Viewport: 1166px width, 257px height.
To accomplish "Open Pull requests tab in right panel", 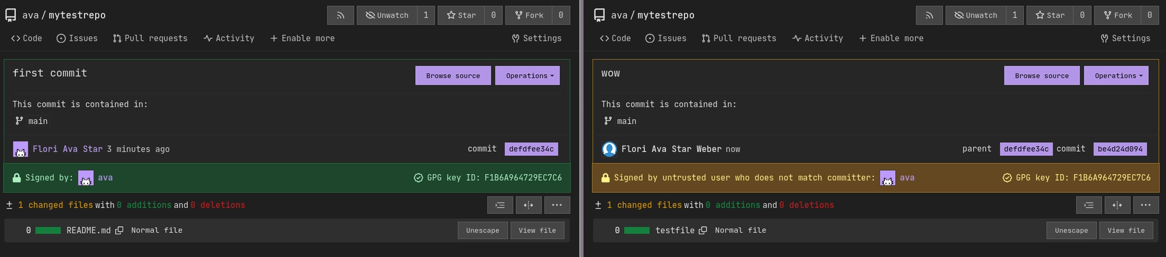I will (x=739, y=38).
